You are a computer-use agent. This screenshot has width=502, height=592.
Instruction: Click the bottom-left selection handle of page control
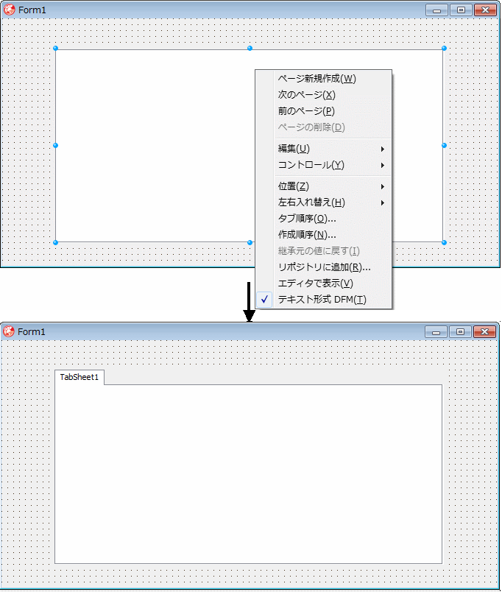coord(55,242)
